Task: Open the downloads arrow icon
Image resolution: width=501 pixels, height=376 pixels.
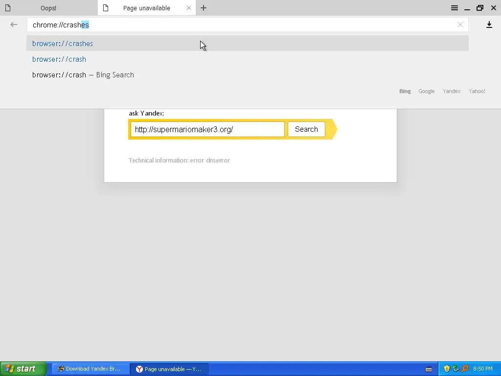Action: tap(489, 24)
